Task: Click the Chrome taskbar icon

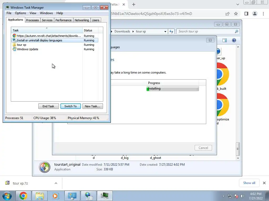Action: pyautogui.click(x=23, y=196)
